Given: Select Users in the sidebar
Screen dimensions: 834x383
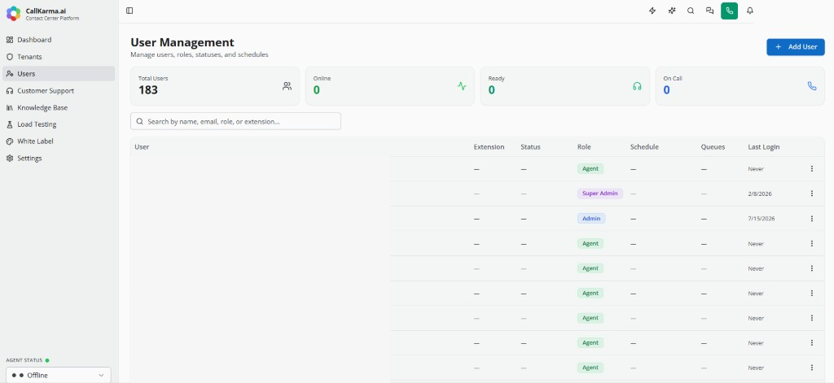Looking at the screenshot, I should 59,74.
